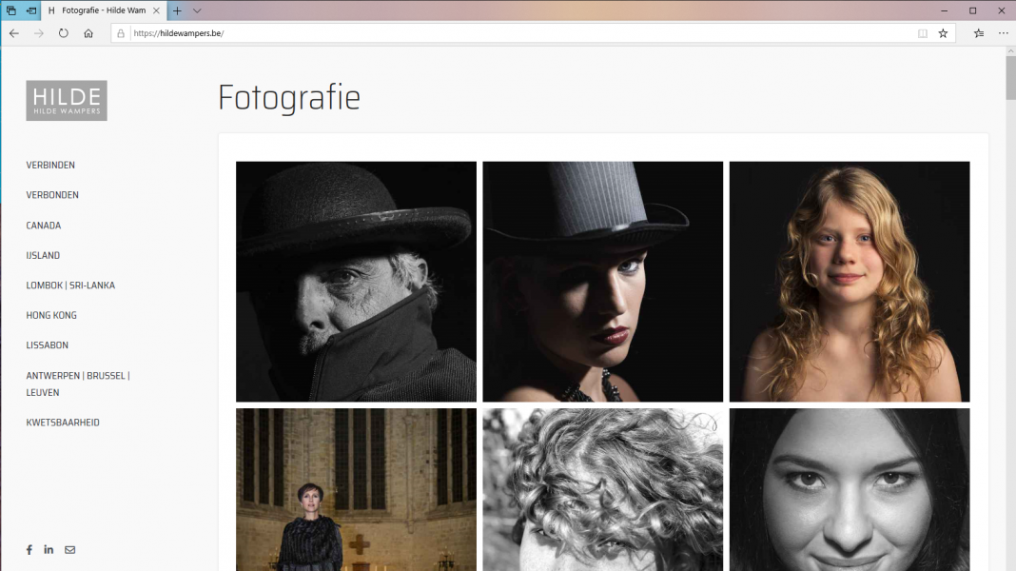Open portrait of woman in top hat
Viewport: 1016px width, 571px height.
coord(602,282)
